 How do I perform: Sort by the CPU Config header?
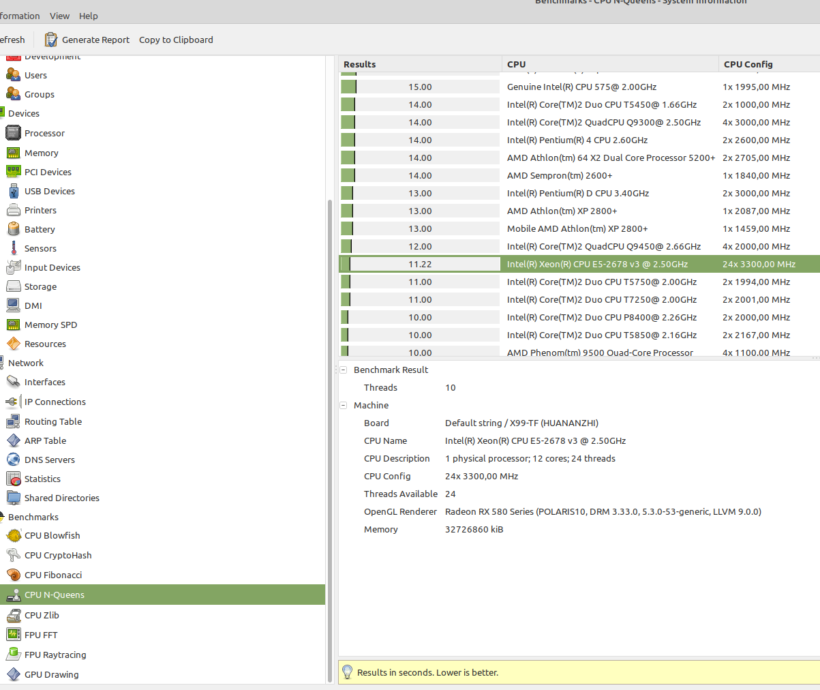[x=769, y=64]
